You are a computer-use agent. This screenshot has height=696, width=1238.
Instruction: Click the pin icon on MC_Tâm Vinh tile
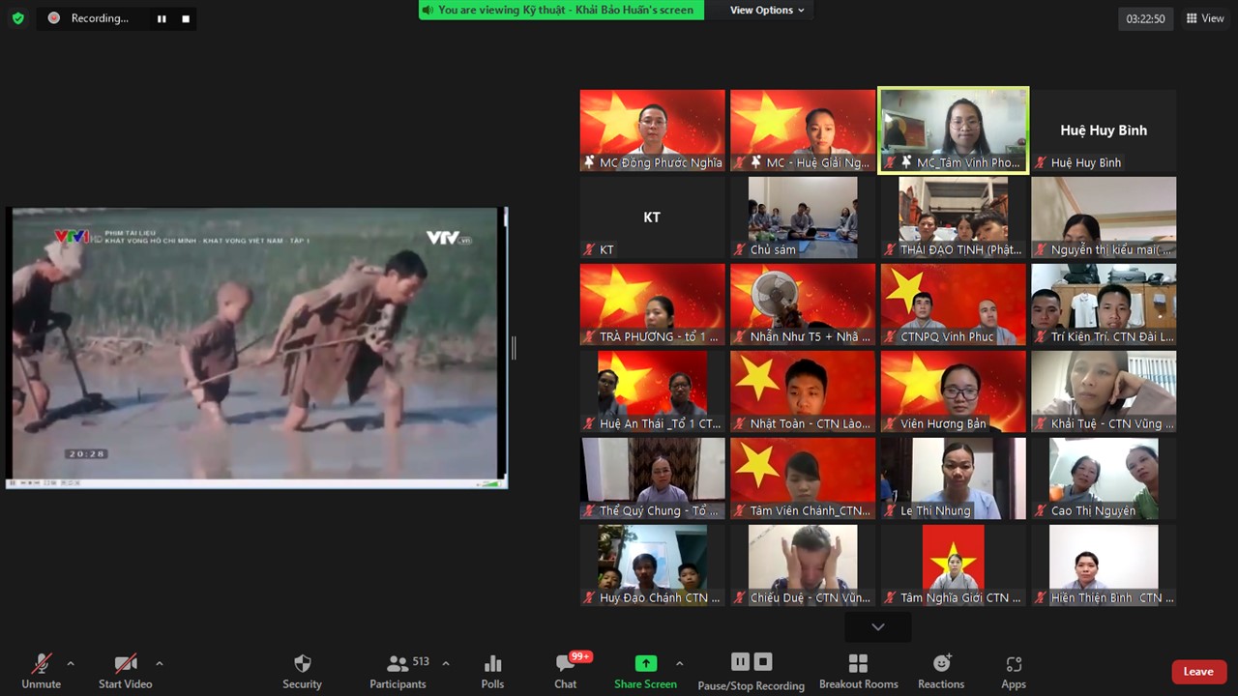pyautogui.click(x=906, y=162)
